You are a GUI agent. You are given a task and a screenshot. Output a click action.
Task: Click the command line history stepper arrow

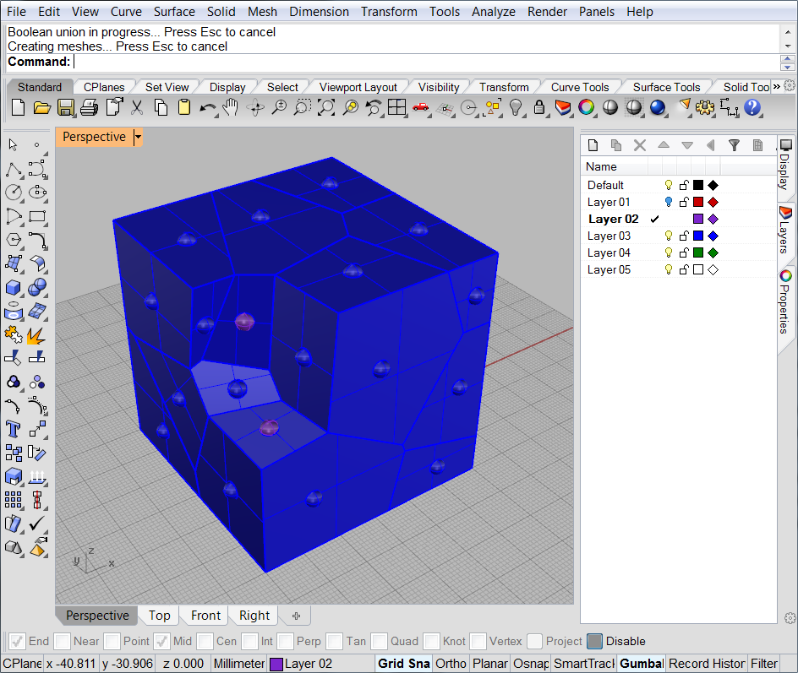click(x=787, y=62)
